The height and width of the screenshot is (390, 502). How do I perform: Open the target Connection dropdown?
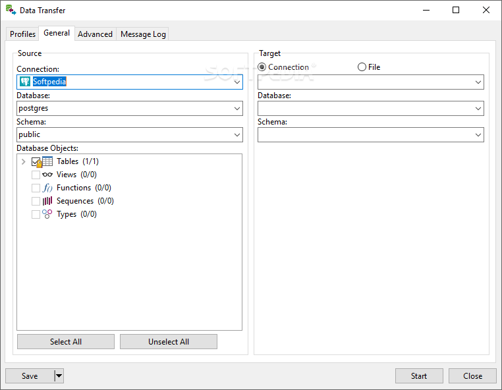(478, 82)
